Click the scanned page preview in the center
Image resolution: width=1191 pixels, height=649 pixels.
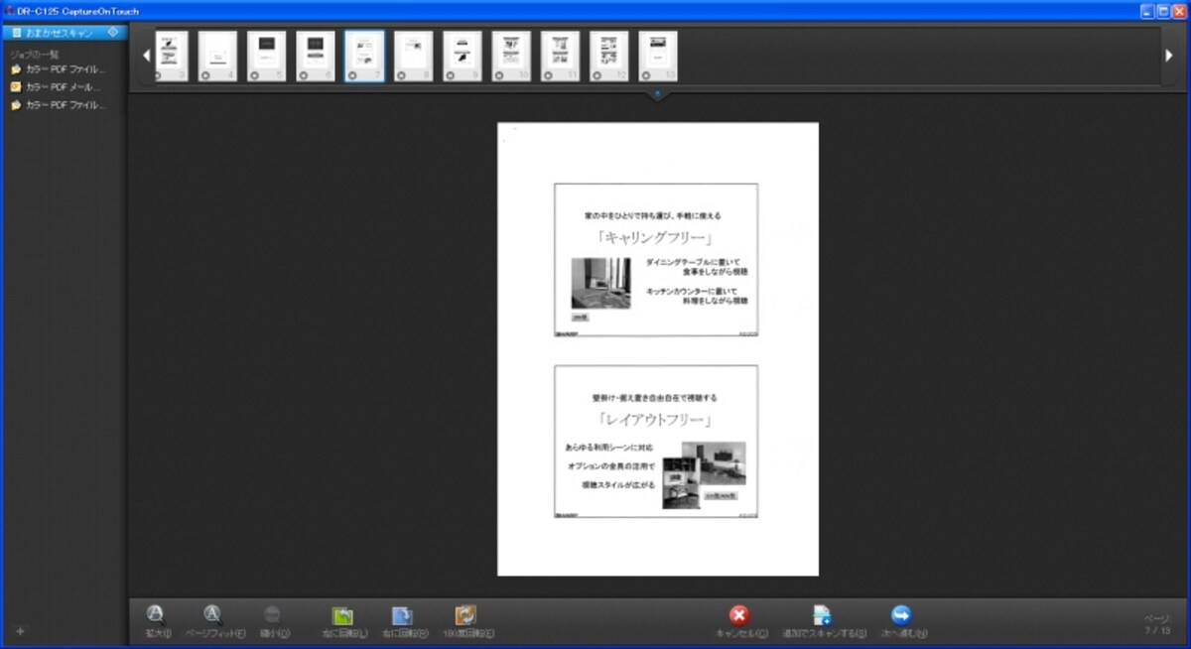coord(658,349)
